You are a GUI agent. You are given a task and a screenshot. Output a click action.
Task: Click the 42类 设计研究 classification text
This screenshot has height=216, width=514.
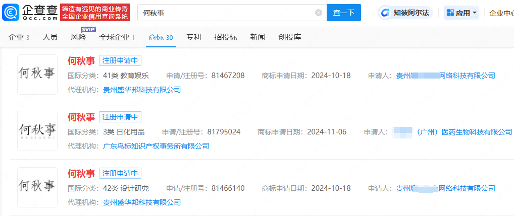click(126, 188)
